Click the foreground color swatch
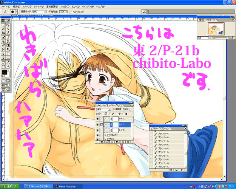Viewport: 236px width, 189px height. (5, 72)
